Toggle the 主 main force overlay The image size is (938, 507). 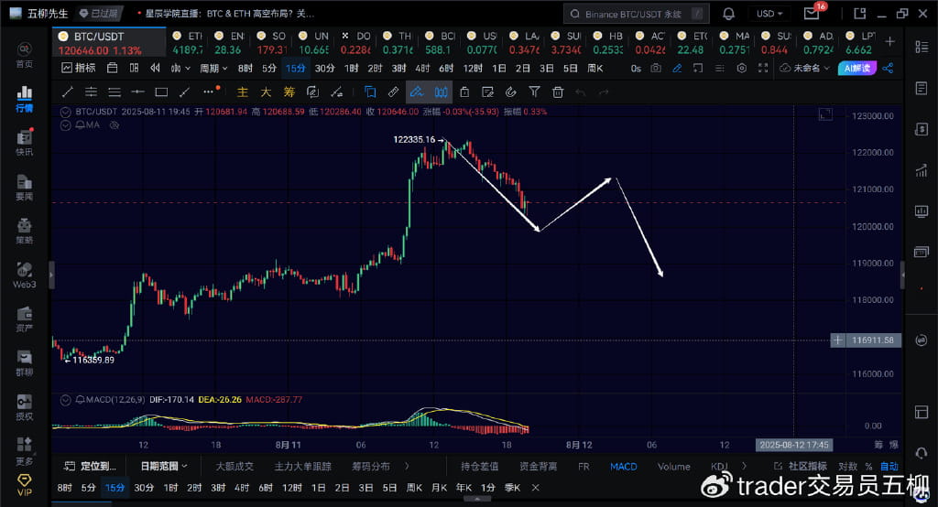pyautogui.click(x=242, y=92)
